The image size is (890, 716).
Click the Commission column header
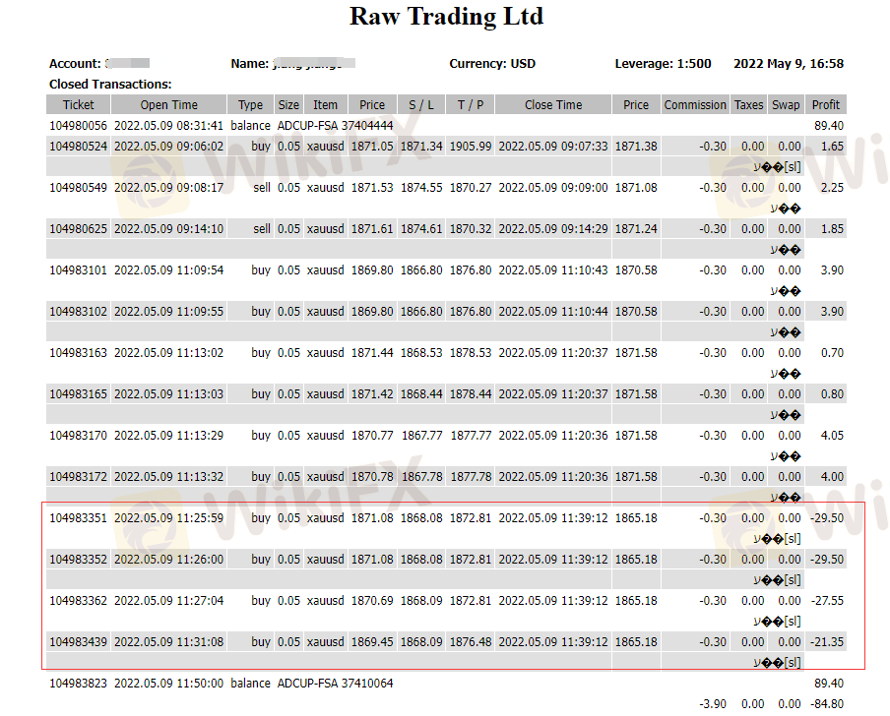pyautogui.click(x=695, y=105)
